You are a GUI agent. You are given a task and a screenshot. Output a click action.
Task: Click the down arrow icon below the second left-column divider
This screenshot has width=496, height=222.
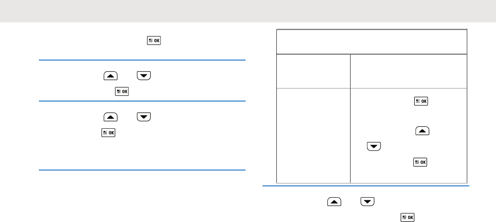pos(144,117)
